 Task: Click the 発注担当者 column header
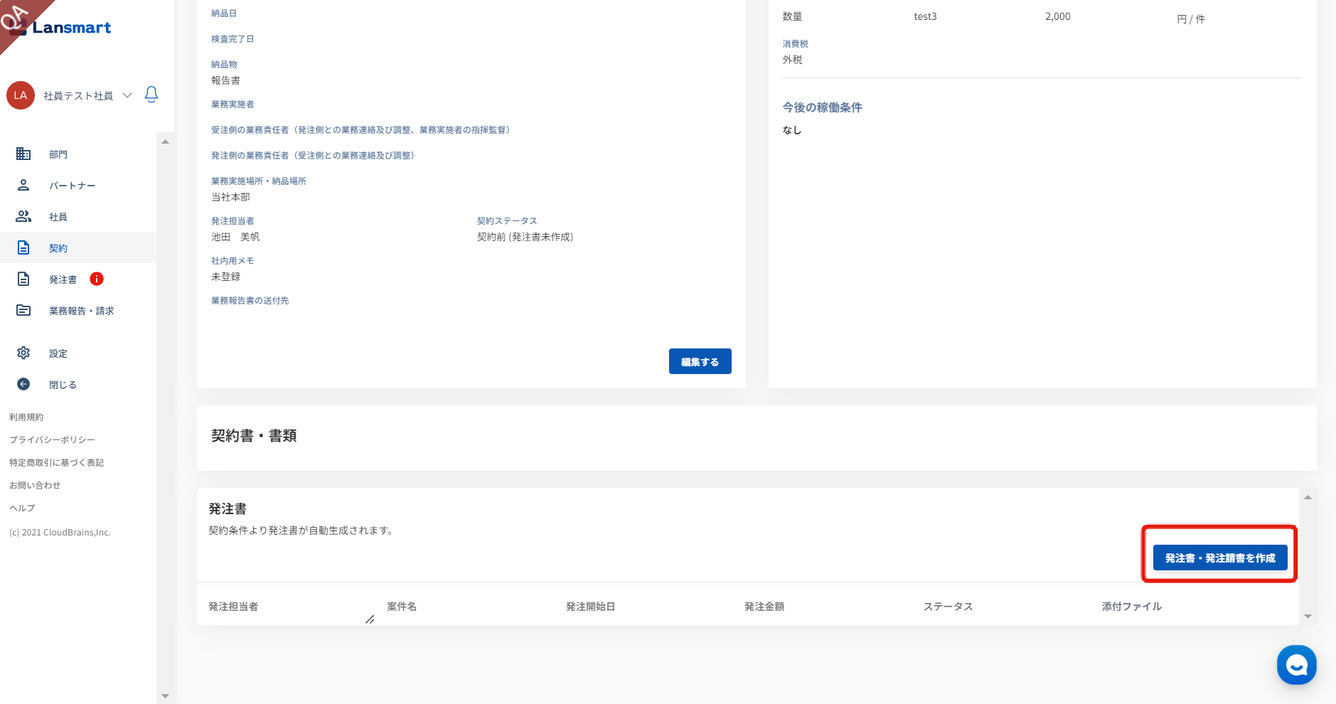(233, 607)
